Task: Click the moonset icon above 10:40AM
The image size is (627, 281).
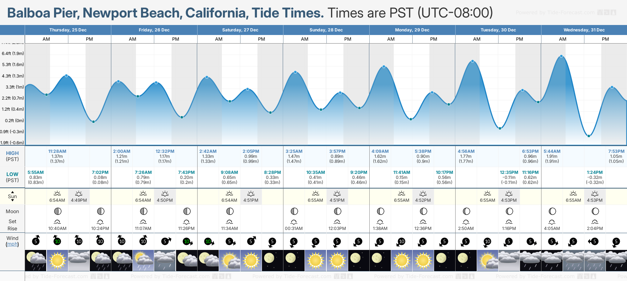Action: (x=57, y=222)
